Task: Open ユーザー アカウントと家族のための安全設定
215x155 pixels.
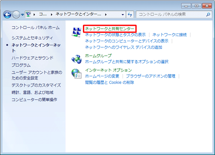Action: pos(37,75)
